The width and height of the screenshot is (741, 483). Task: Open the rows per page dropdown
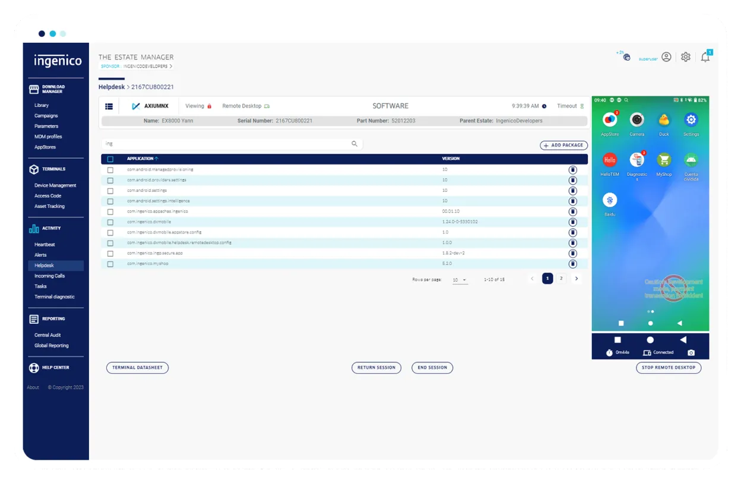tap(460, 280)
